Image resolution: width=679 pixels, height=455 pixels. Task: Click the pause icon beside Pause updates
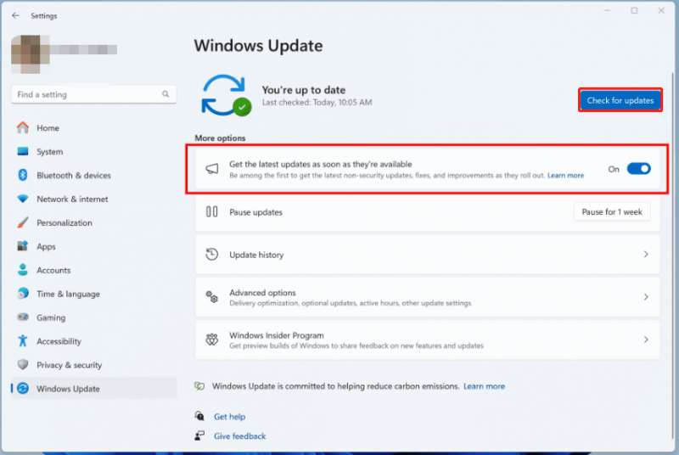coord(211,211)
